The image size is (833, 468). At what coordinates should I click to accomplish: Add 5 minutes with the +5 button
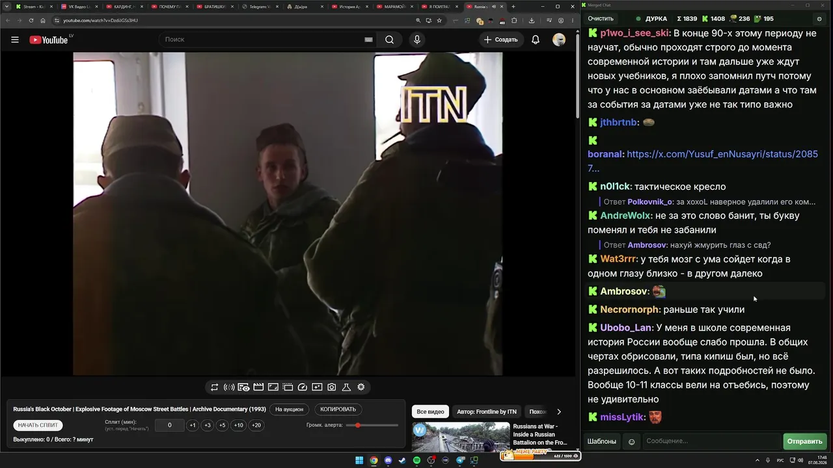[222, 425]
